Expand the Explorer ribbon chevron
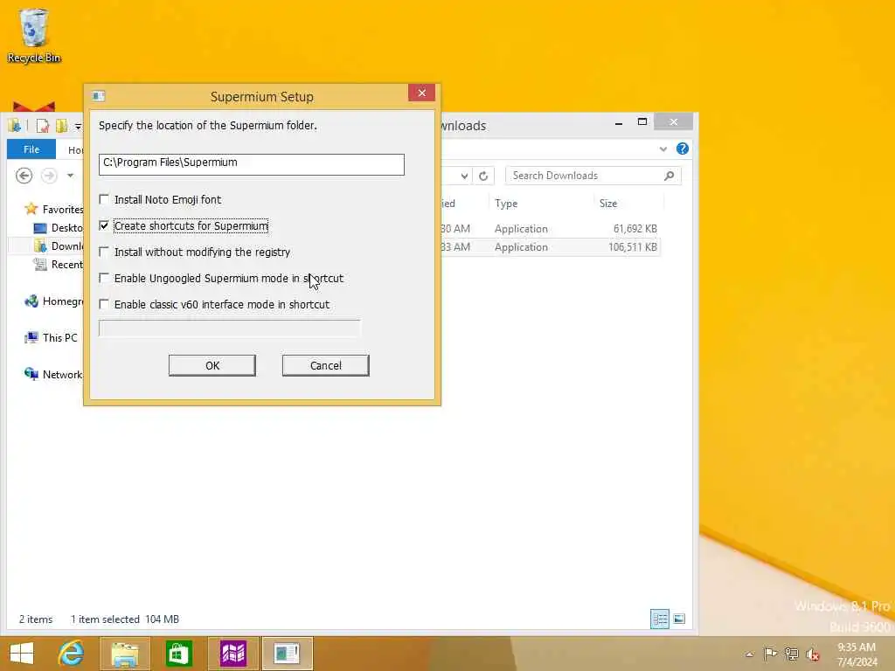Screen dimensions: 895x671 coord(663,149)
